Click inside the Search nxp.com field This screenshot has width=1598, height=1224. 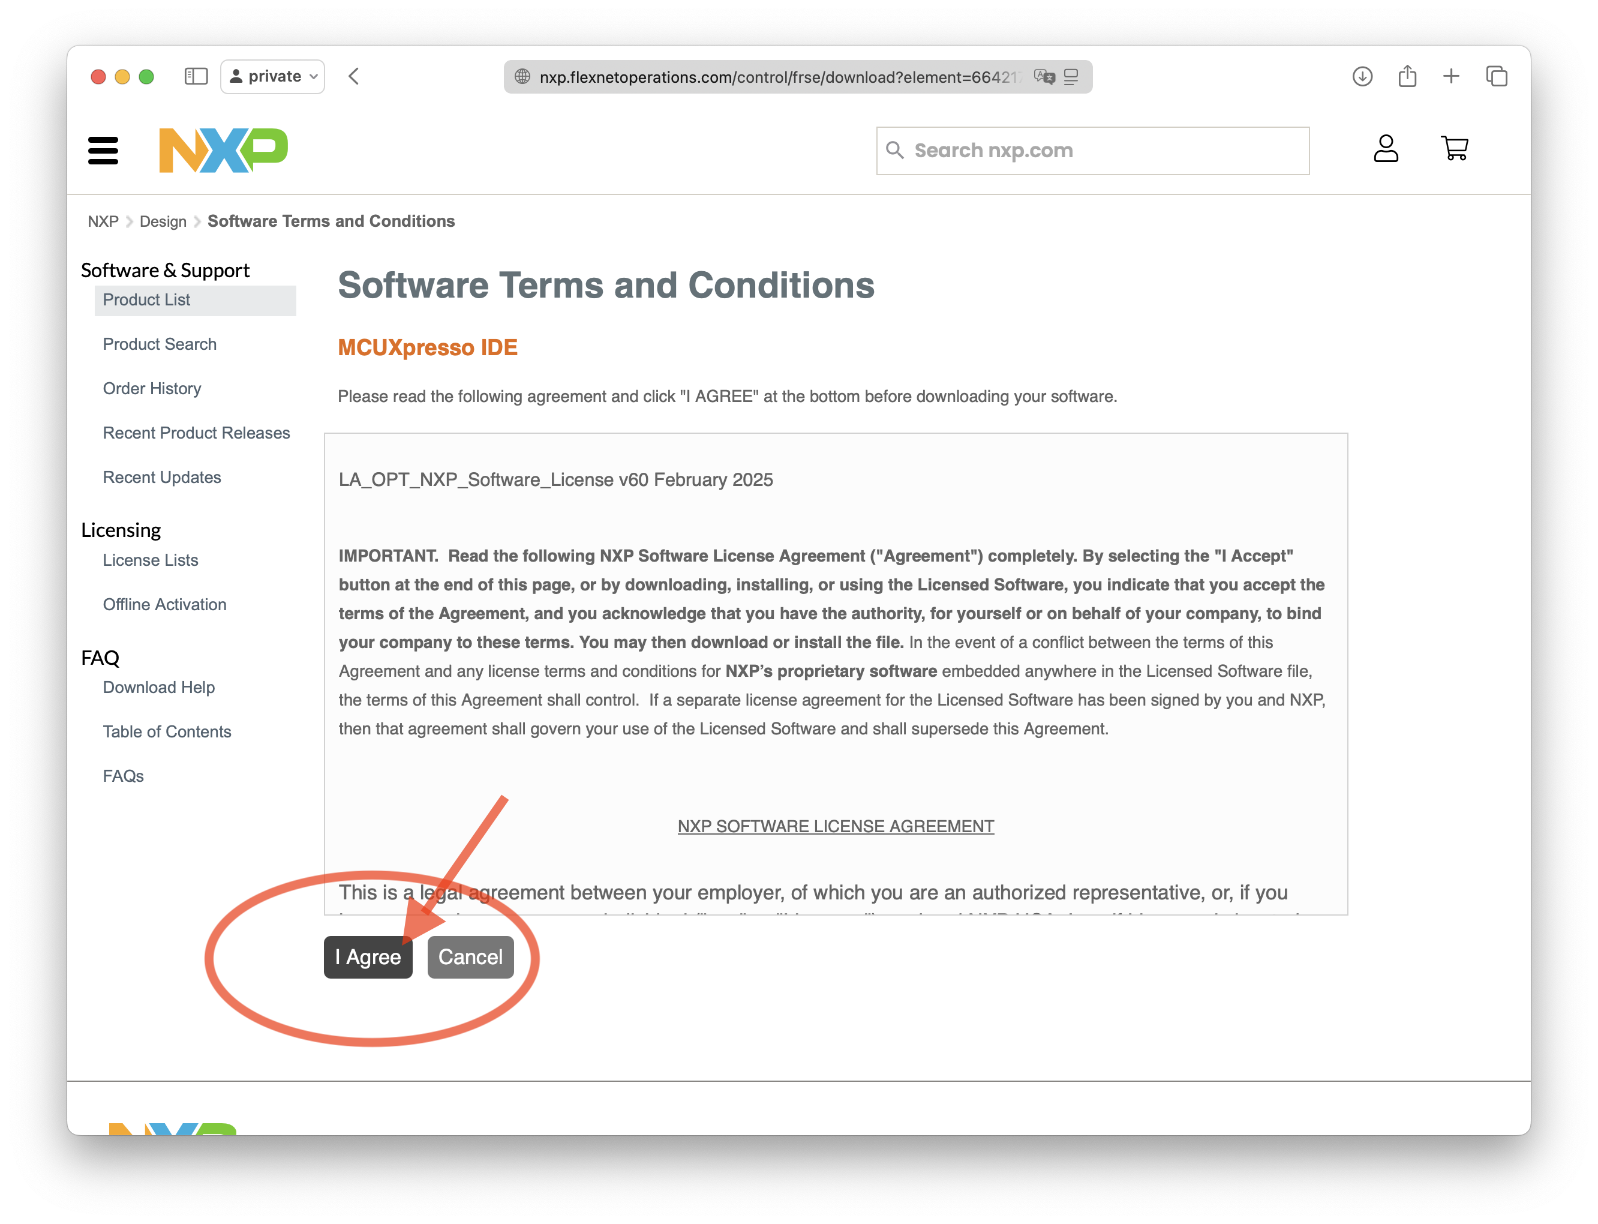coord(1092,150)
